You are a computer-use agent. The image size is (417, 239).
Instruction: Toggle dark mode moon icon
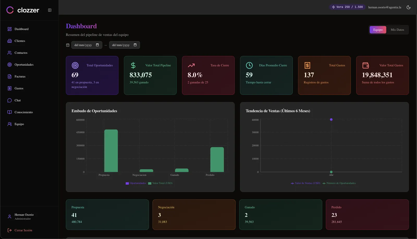tap(408, 7)
